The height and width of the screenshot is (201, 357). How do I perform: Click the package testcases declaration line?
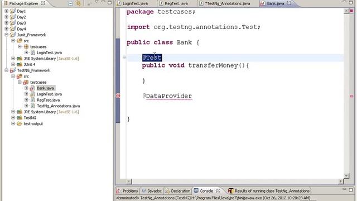click(161, 12)
